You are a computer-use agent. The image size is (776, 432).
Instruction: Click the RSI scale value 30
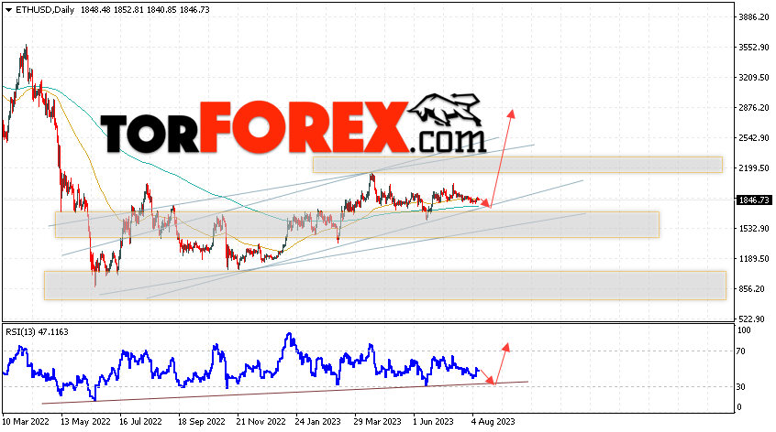[x=741, y=386]
